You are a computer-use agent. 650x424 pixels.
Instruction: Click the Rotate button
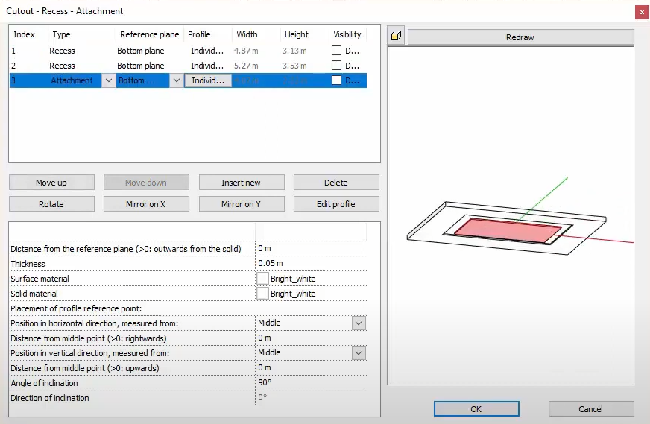[51, 204]
